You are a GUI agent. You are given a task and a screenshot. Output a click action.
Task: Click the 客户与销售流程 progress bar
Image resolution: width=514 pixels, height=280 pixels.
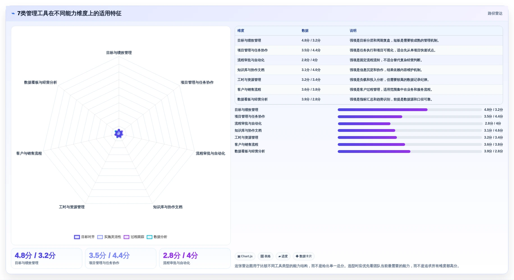(x=410, y=144)
